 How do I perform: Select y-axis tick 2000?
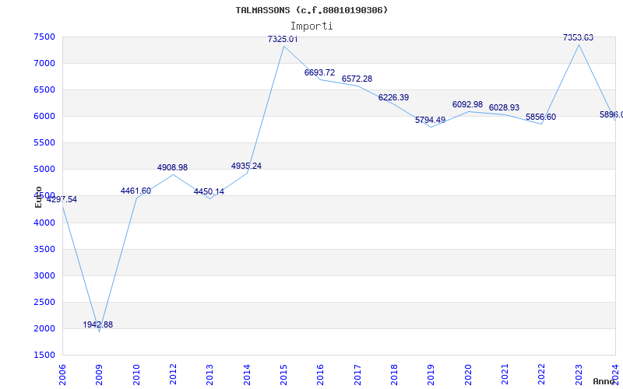pyautogui.click(x=44, y=328)
